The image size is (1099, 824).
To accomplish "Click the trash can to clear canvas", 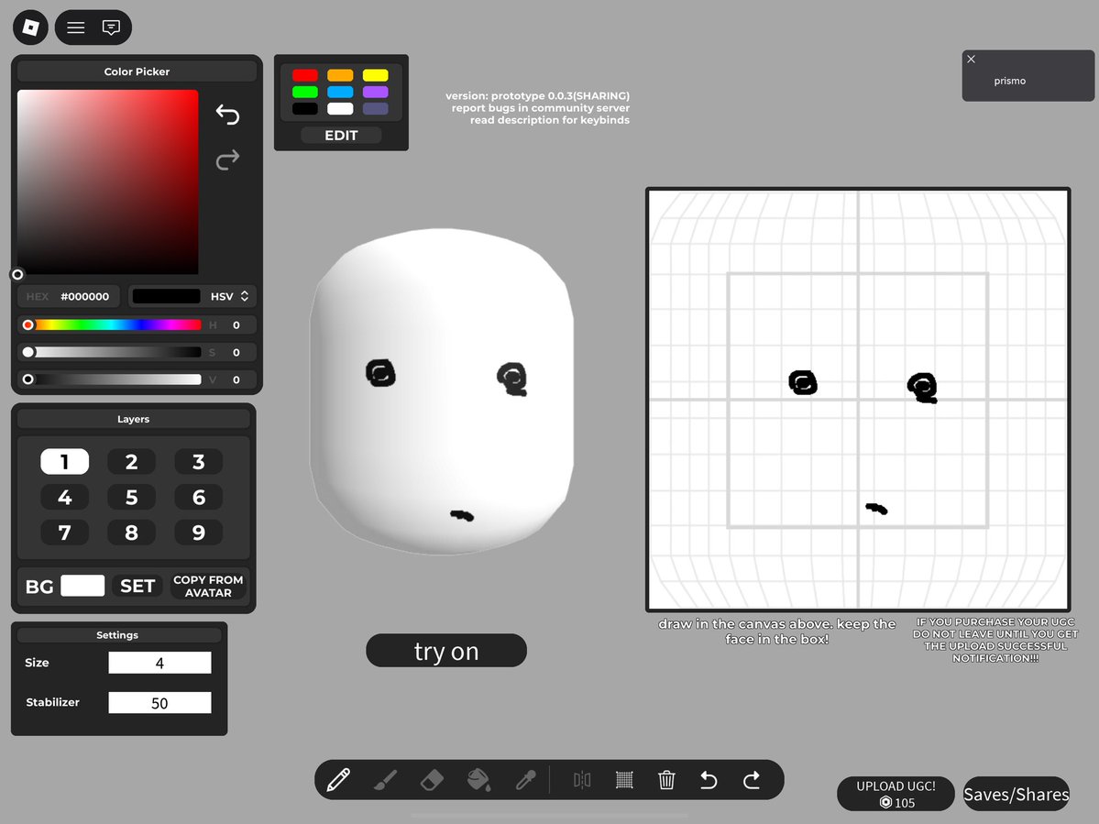I will pos(666,780).
